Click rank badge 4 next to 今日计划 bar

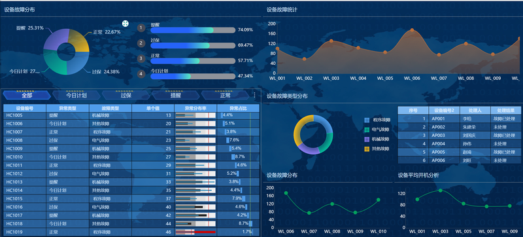click(x=141, y=74)
